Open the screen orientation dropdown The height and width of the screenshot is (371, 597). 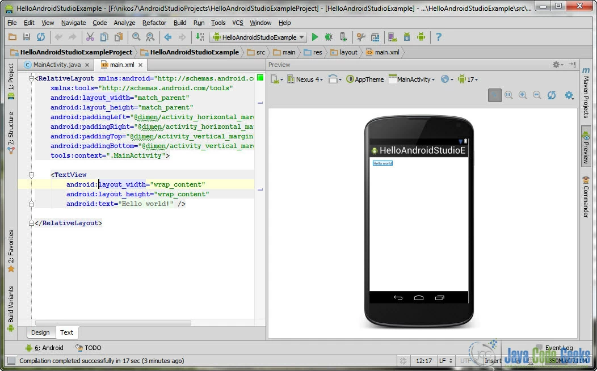click(x=335, y=79)
